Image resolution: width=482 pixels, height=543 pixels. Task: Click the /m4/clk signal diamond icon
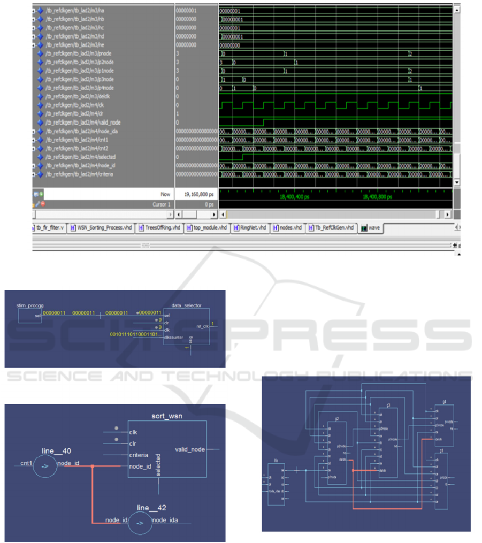[x=40, y=105]
